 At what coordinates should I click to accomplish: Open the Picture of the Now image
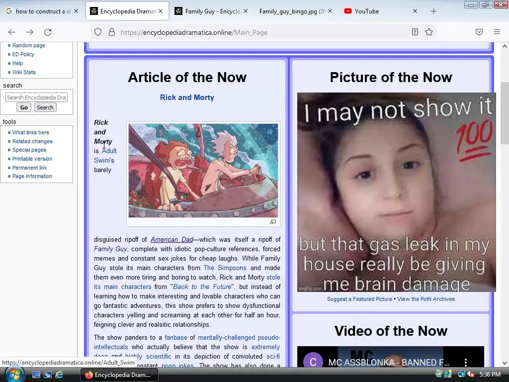396,192
